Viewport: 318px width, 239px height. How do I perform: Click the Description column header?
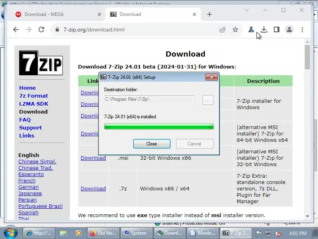point(263,81)
